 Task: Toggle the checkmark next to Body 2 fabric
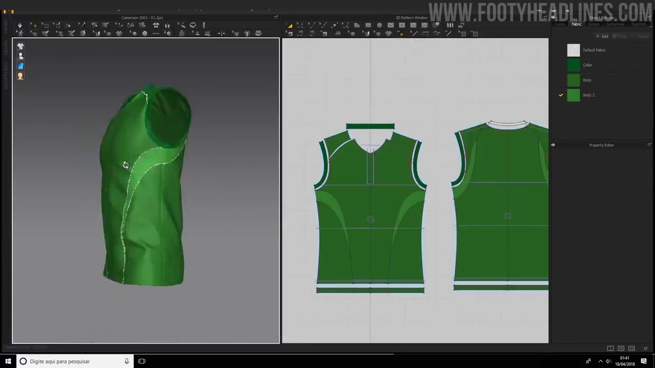[x=561, y=95]
